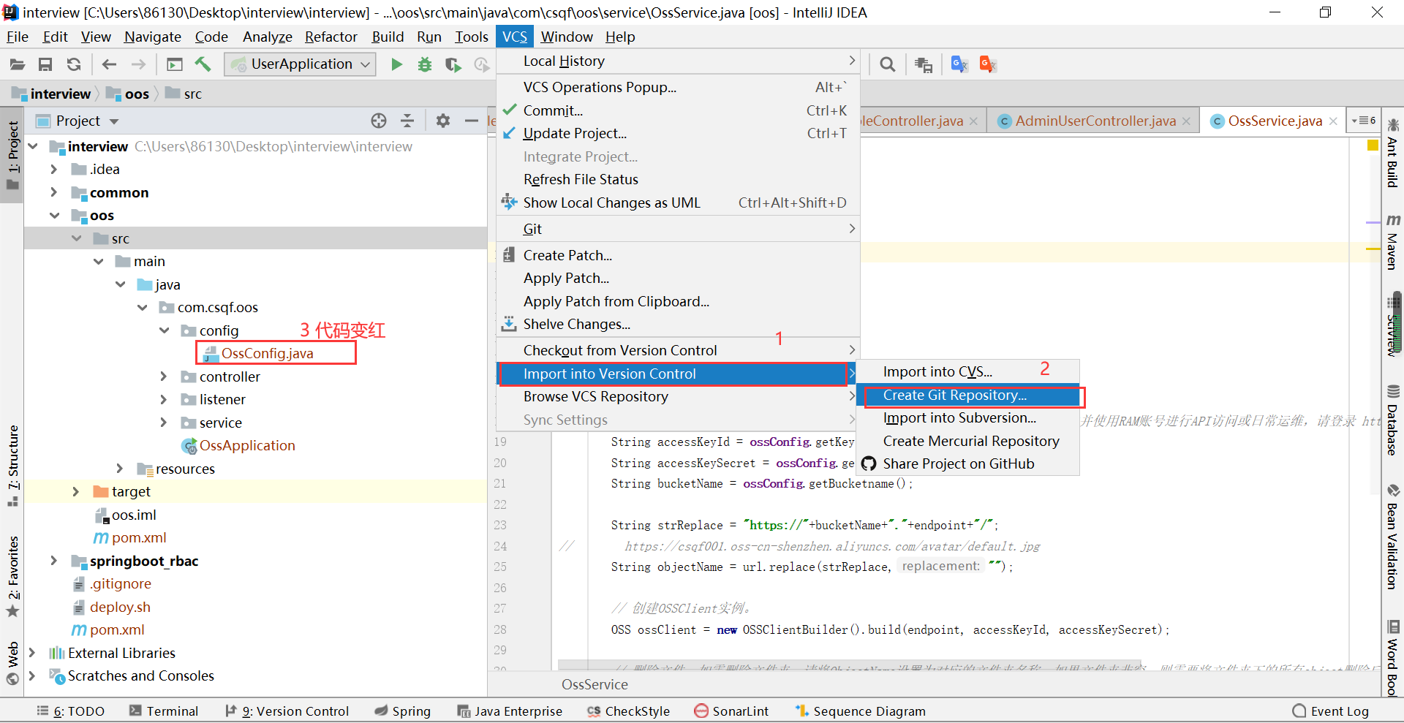1404x723 pixels.
Task: Click the interview breadcrumb
Action: tap(51, 94)
